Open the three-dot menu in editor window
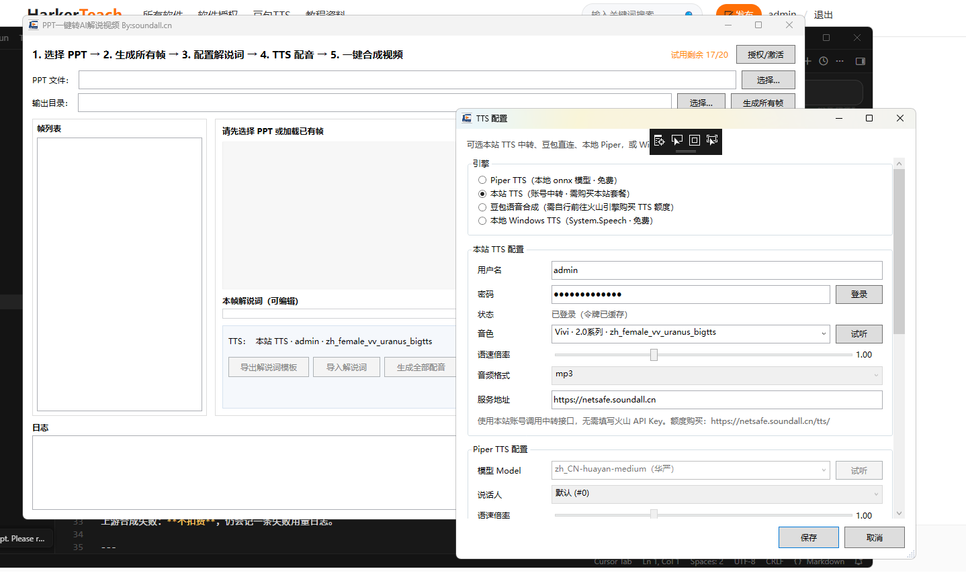Screen dimensions: 966x587 click(x=840, y=61)
